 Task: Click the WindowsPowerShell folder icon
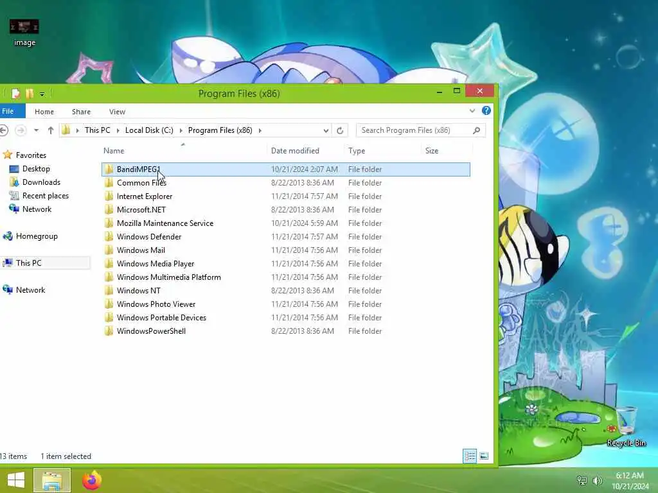(109, 331)
